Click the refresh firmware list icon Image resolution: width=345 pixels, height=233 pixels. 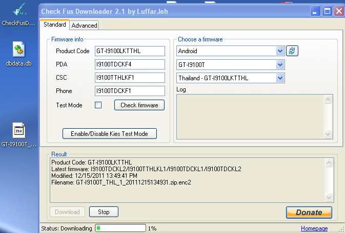(292, 51)
